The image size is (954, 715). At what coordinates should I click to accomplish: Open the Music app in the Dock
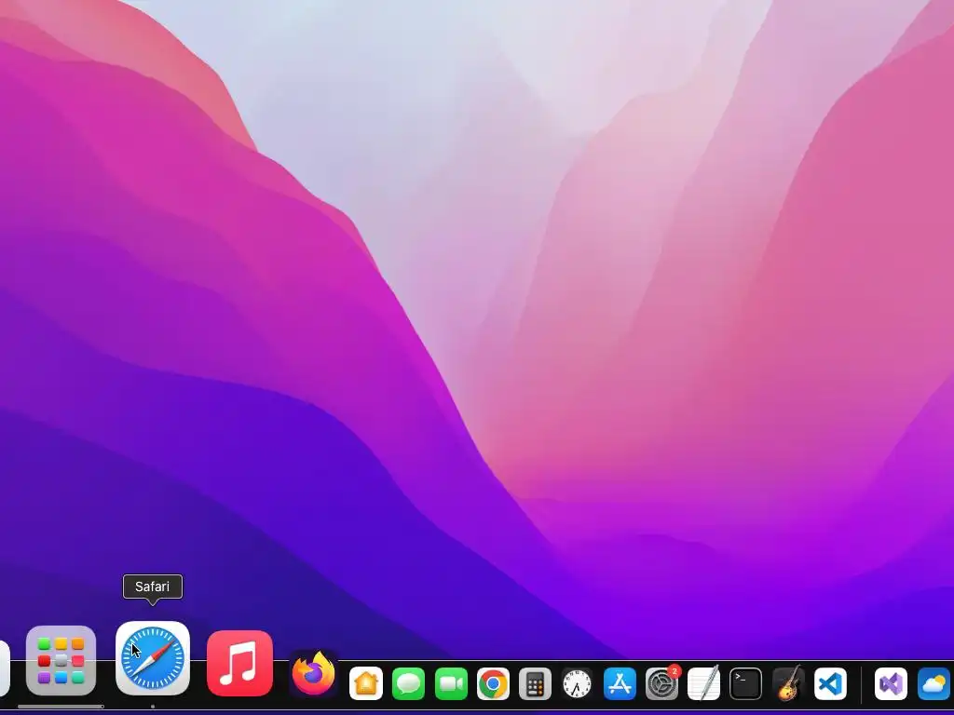pos(239,663)
